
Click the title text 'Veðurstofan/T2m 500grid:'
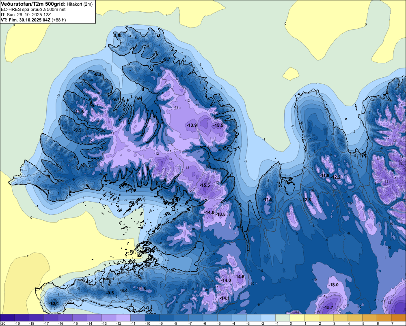(x=33, y=4)
